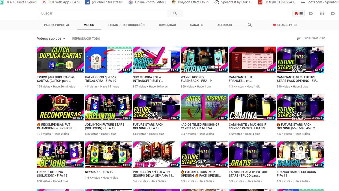Open the Polygon Effect Online bookmark
The height and width of the screenshot is (191, 339).
click(191, 2)
